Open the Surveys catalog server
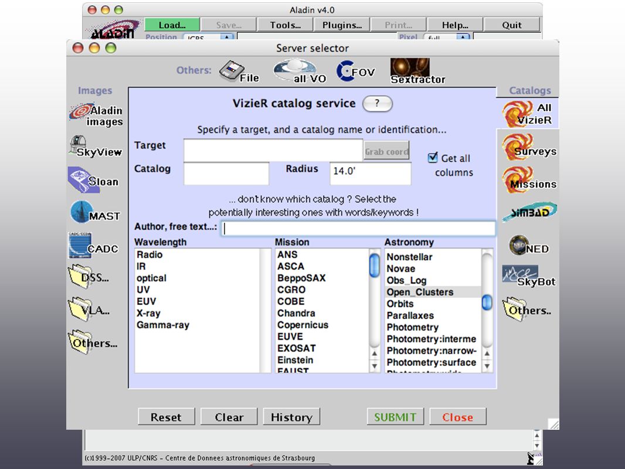Viewport: 625px width, 469px height. tap(529, 146)
